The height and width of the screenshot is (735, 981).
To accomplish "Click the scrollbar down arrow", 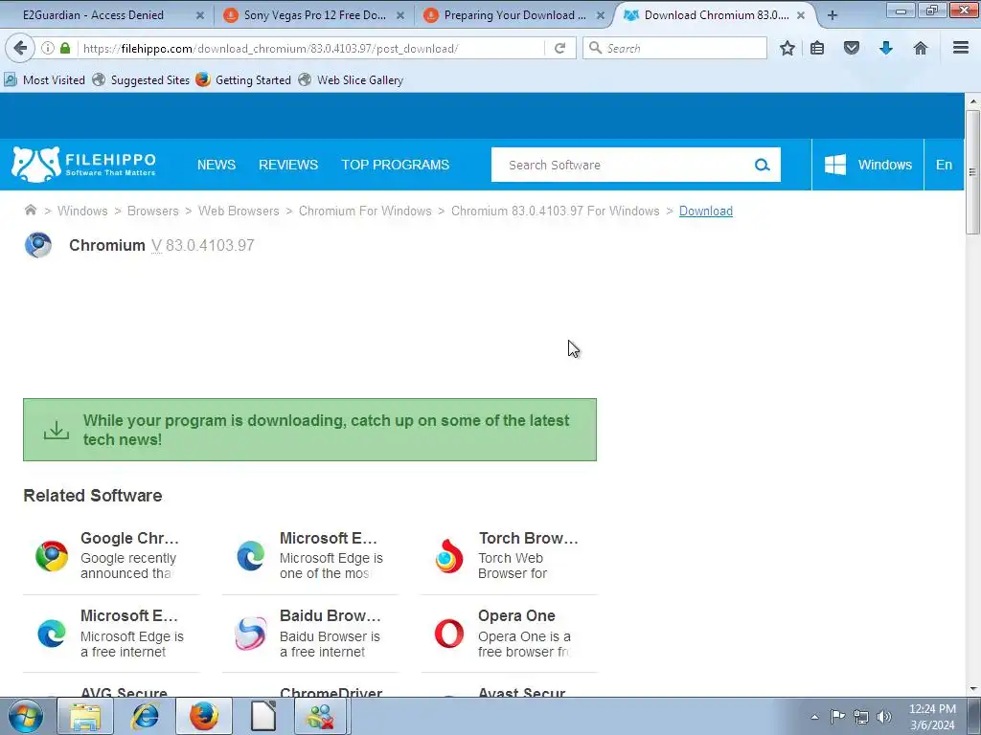I will click(973, 689).
